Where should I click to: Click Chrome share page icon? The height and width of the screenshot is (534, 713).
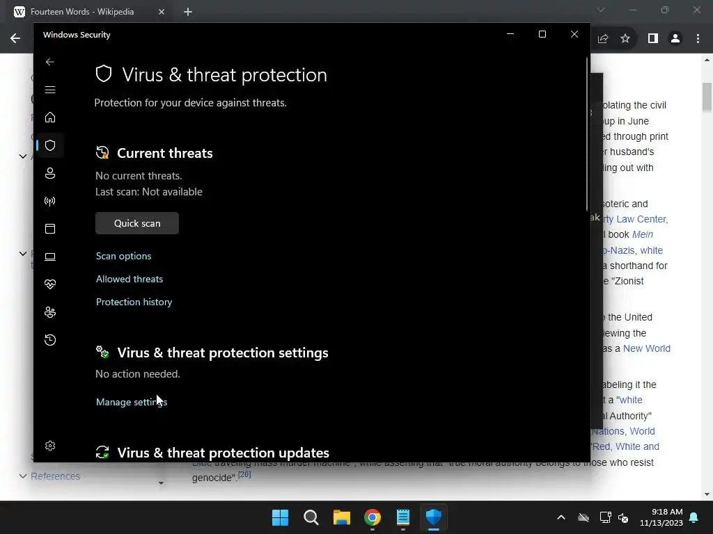pos(603,39)
